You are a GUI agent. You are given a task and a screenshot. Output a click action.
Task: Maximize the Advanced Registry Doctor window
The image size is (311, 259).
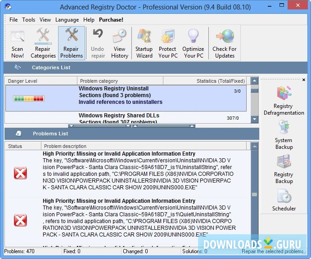pos(282,5)
